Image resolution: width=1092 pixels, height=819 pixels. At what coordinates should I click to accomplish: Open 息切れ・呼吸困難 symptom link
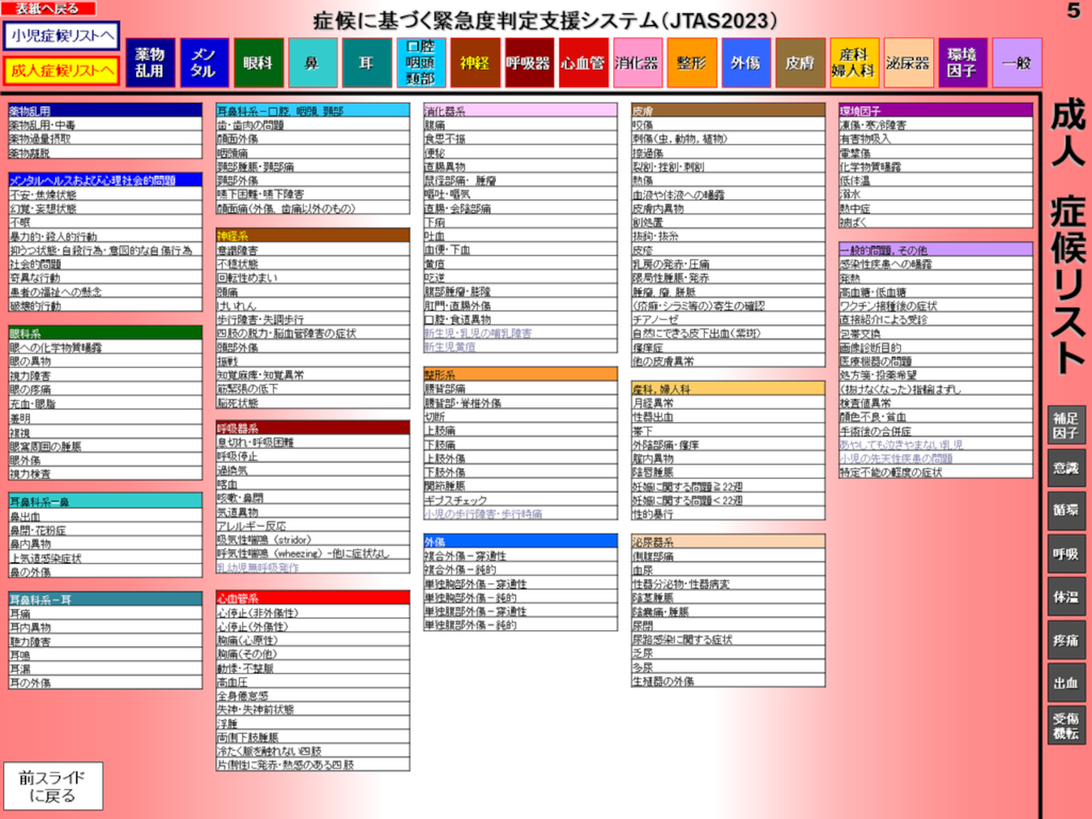coord(255,442)
